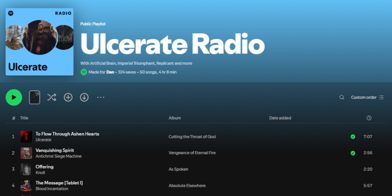392x196 pixels.
Task: Open the Absolute Elsewhere album link
Action: 187,186
